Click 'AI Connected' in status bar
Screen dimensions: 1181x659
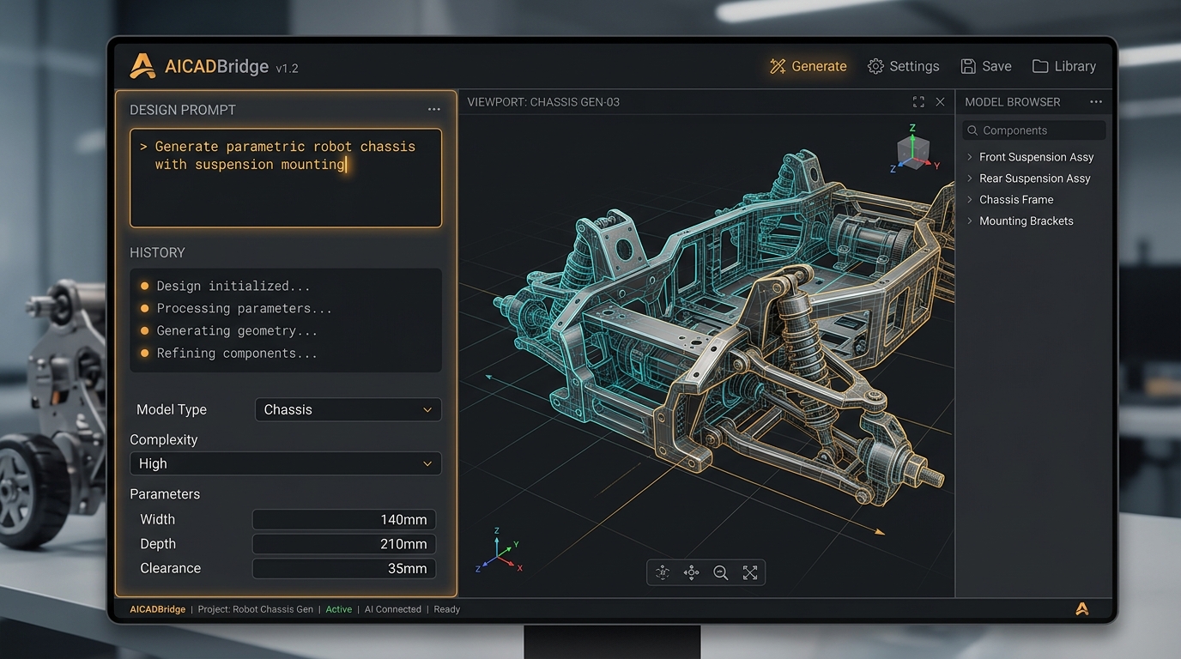[x=392, y=609]
